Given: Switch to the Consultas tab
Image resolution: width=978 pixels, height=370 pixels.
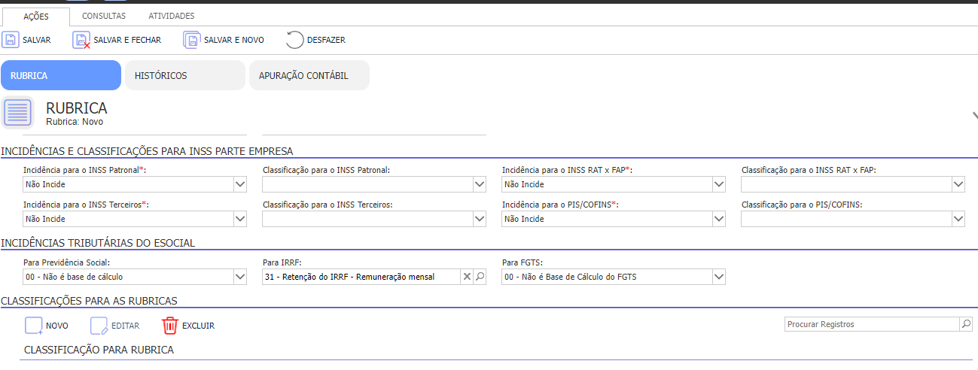Looking at the screenshot, I should coord(104,16).
